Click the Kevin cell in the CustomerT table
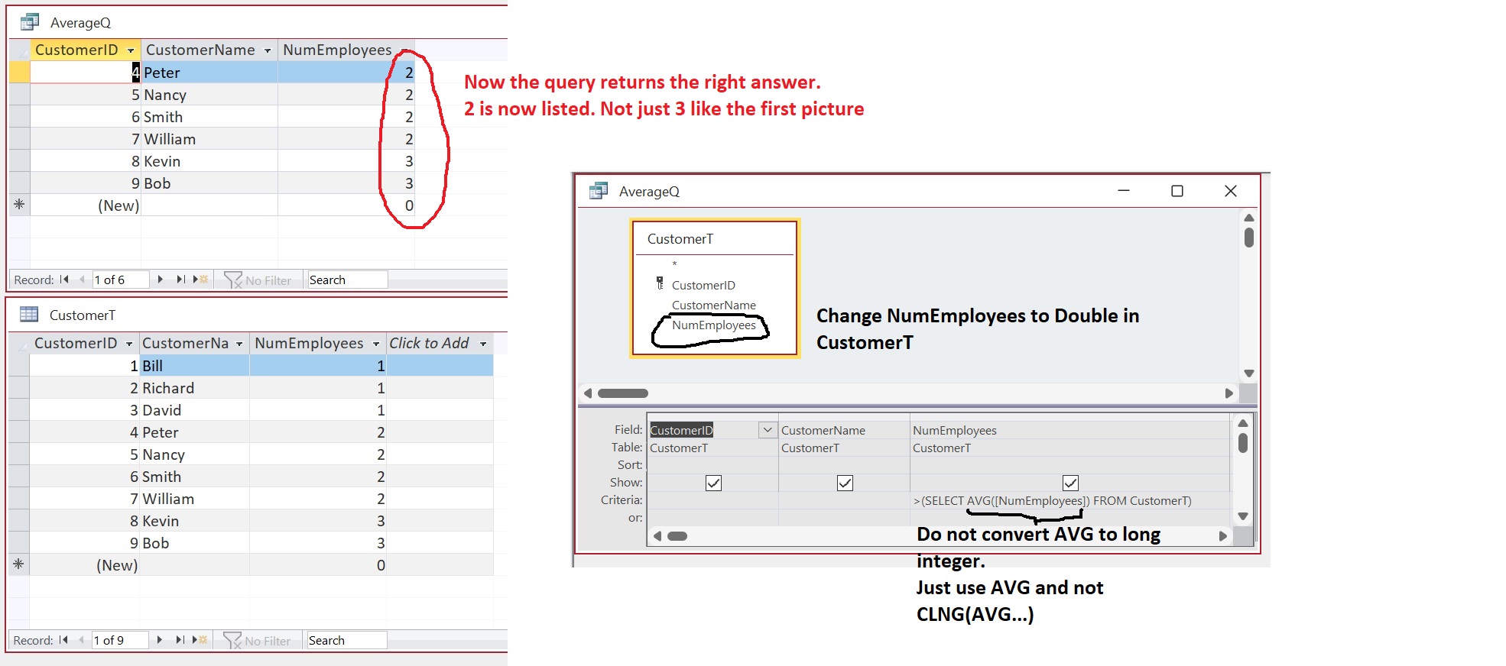The image size is (1506, 666). (x=195, y=521)
